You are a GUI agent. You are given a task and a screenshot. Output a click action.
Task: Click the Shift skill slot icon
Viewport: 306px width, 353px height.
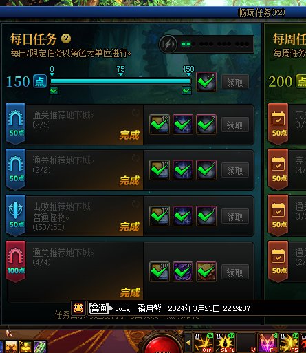(225, 343)
